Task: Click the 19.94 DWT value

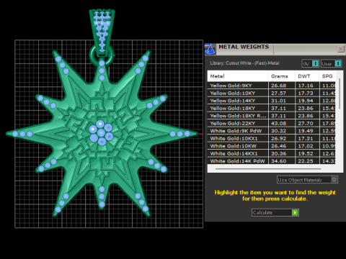Action: pyautogui.click(x=306, y=101)
